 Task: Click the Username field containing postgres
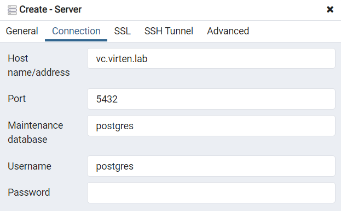tap(211, 166)
